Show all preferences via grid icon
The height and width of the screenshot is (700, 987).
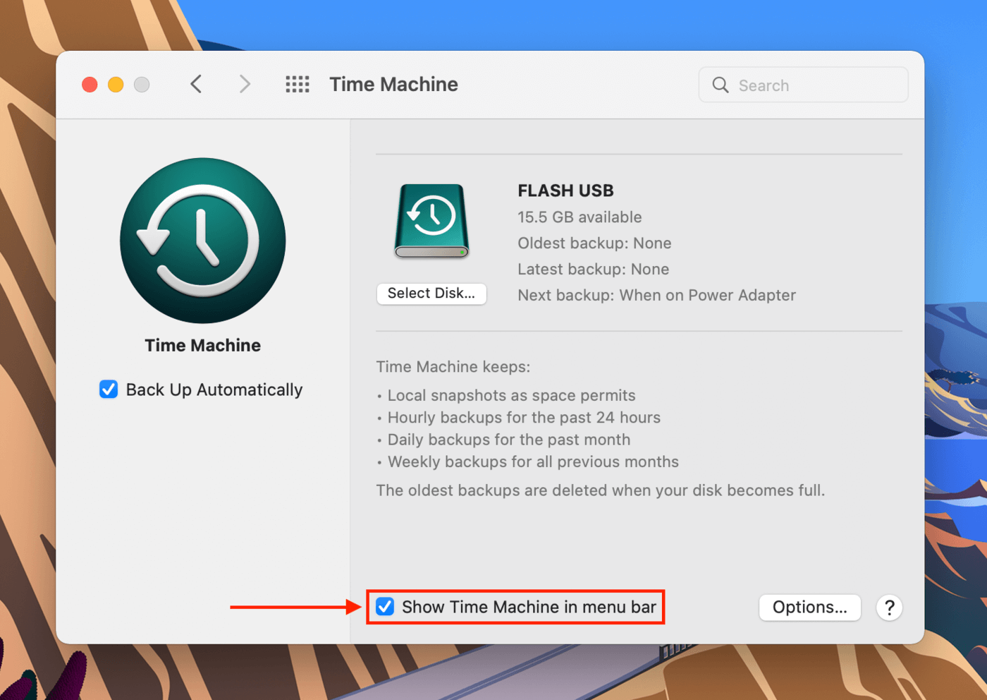point(297,85)
